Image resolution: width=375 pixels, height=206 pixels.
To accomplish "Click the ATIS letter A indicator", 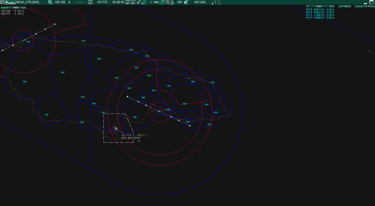I will click(70, 2).
